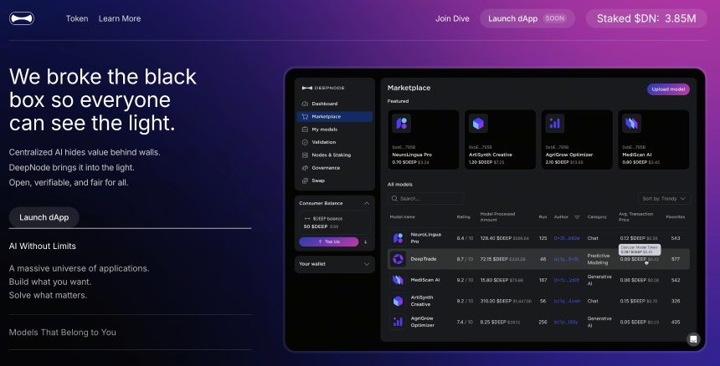Open author link 0x3f...b92e
This screenshot has width=720, height=366.
tap(567, 238)
